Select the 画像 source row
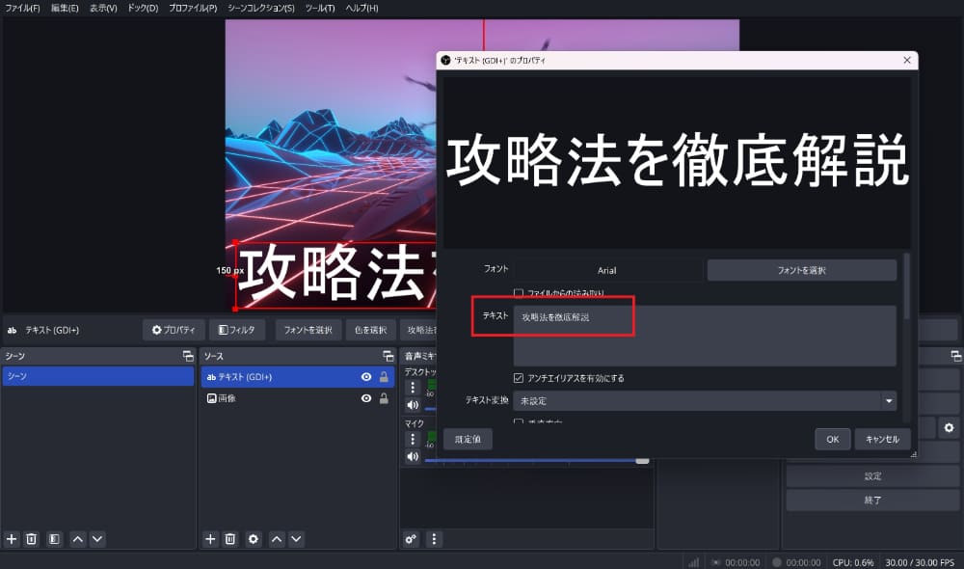Image resolution: width=964 pixels, height=569 pixels. point(298,398)
